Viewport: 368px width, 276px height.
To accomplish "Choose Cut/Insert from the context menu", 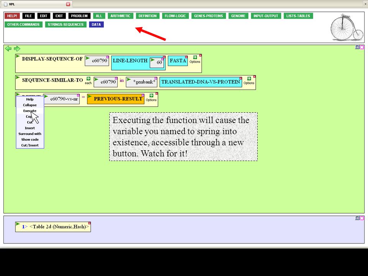I will coord(30,145).
